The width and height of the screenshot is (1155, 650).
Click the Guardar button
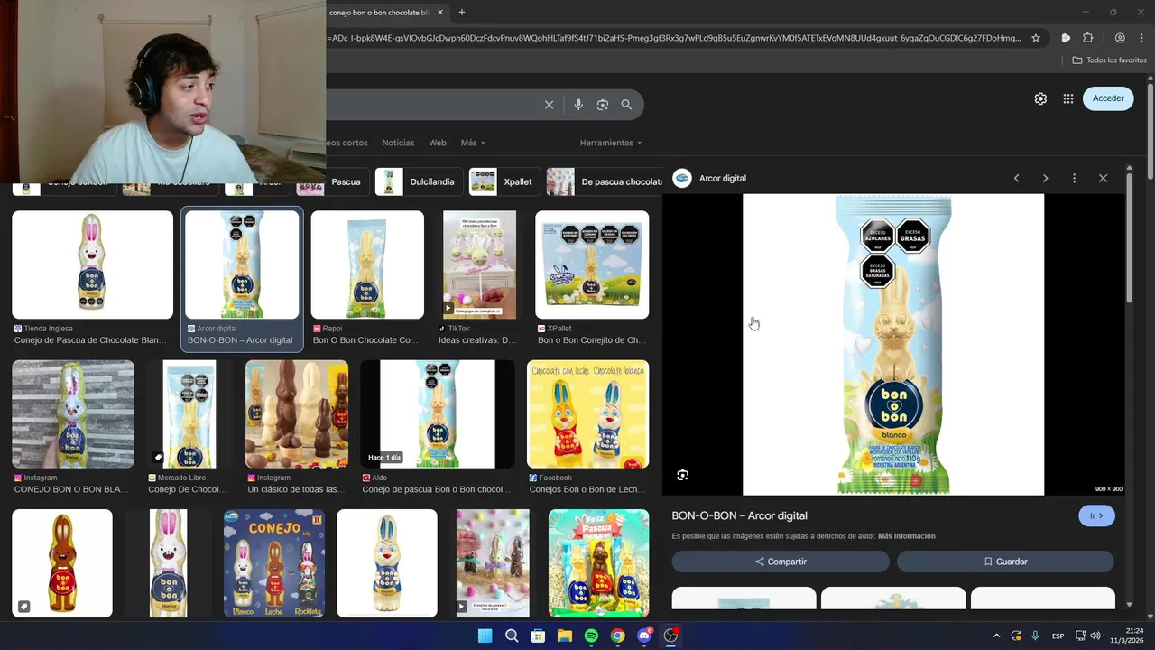[x=1005, y=562]
